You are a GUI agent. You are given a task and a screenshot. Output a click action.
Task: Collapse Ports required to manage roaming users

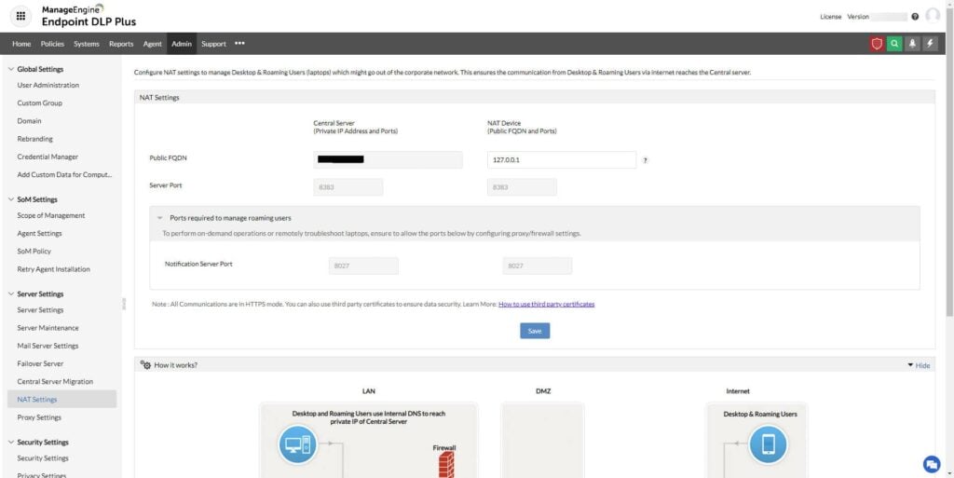pos(159,218)
